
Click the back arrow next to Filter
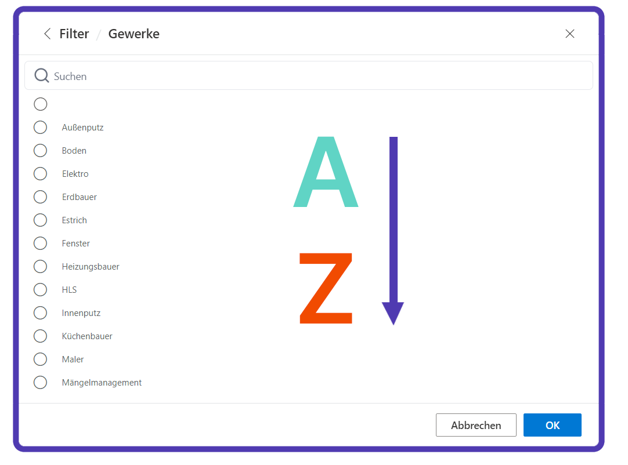pyautogui.click(x=47, y=34)
